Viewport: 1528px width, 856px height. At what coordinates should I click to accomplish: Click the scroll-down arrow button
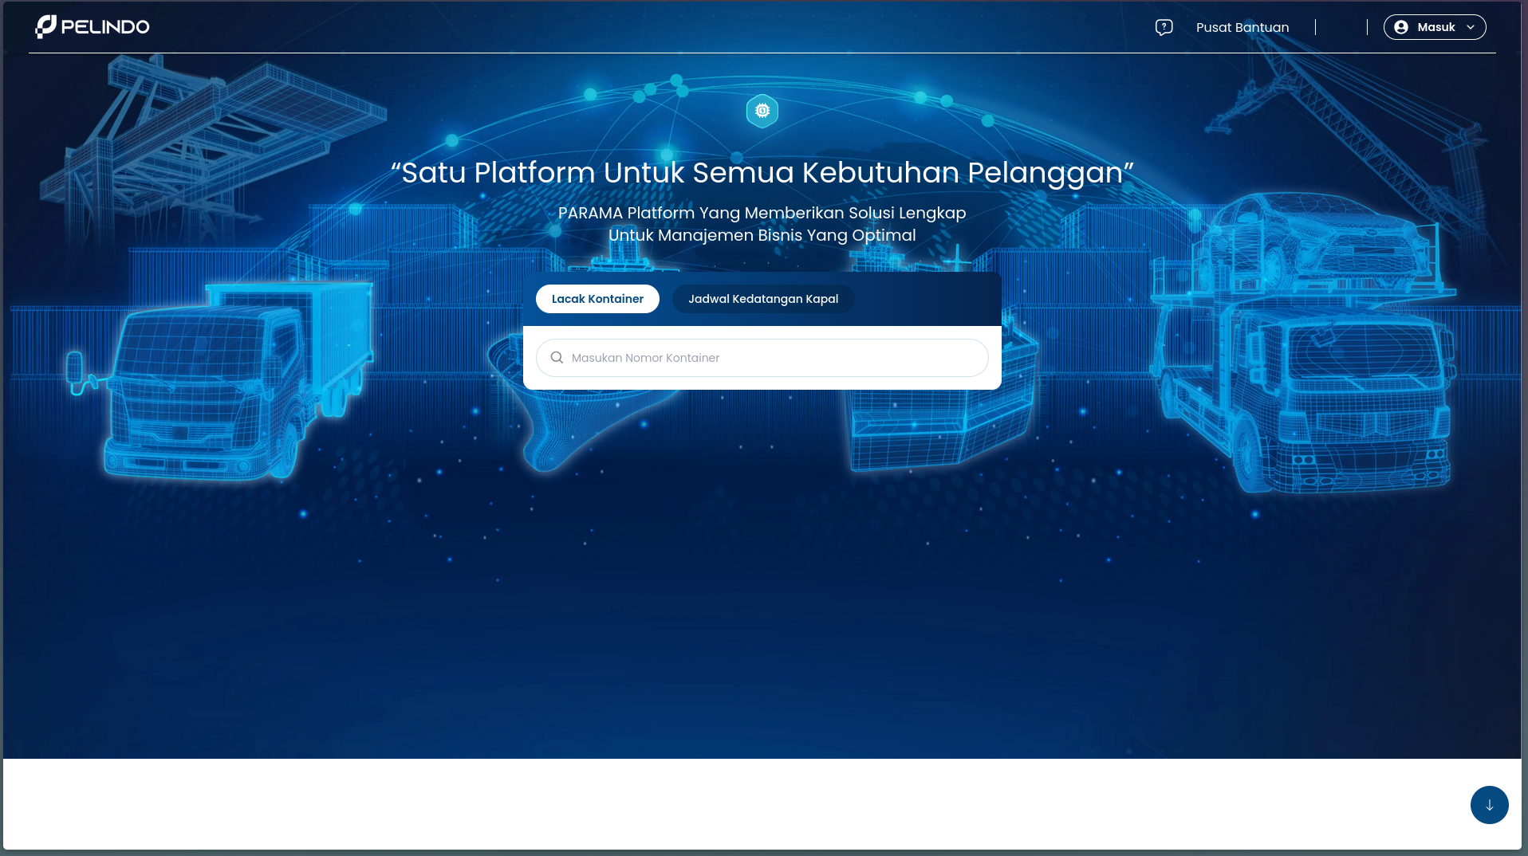pyautogui.click(x=1489, y=805)
